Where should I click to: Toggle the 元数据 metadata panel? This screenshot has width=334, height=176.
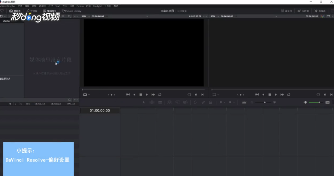click(303, 11)
